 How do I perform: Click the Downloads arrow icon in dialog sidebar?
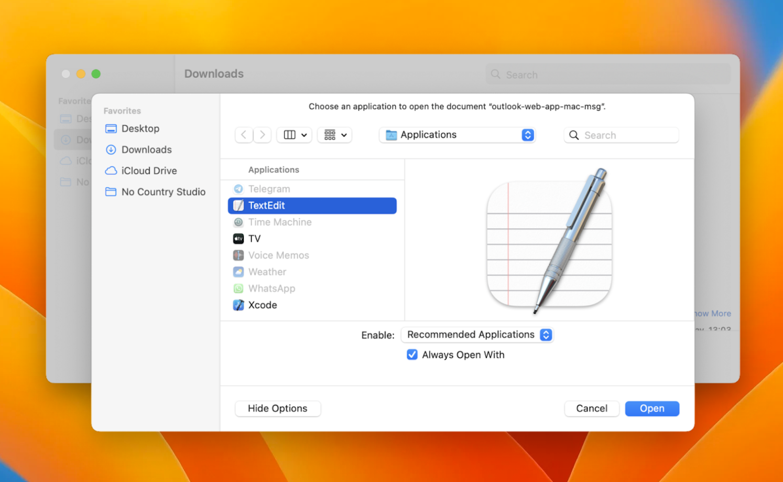[111, 149]
